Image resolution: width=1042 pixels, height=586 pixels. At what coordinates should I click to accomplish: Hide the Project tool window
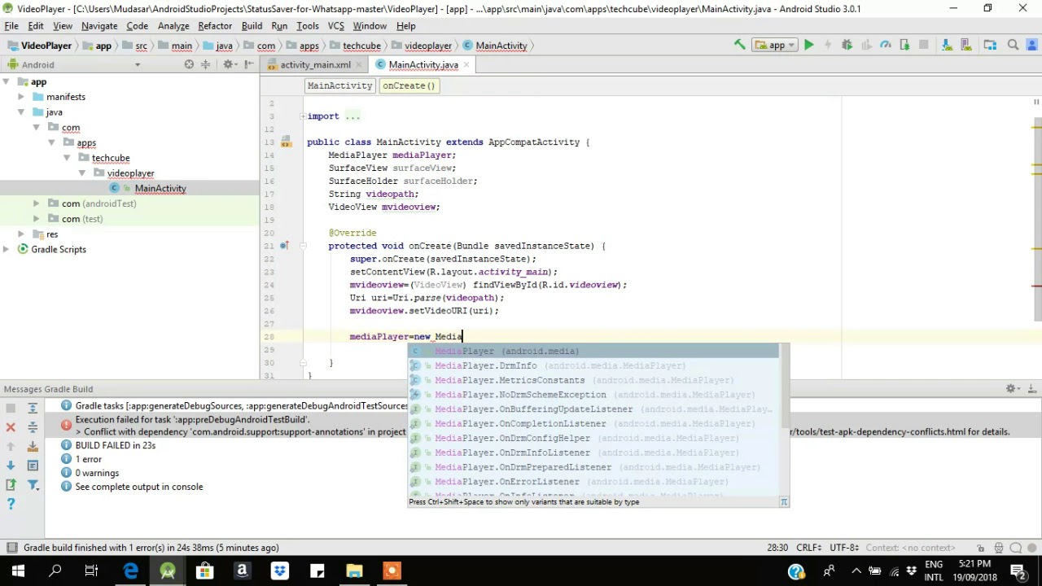(x=247, y=64)
